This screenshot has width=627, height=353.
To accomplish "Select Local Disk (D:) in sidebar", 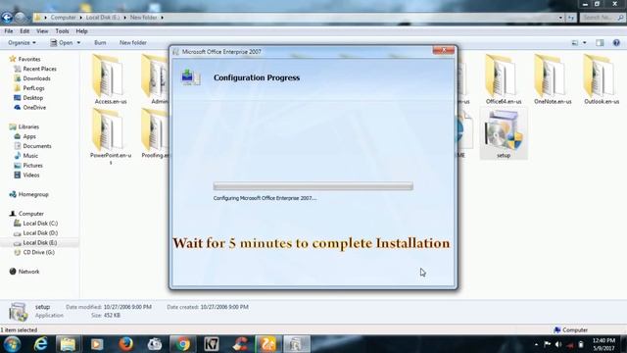I will [x=40, y=233].
